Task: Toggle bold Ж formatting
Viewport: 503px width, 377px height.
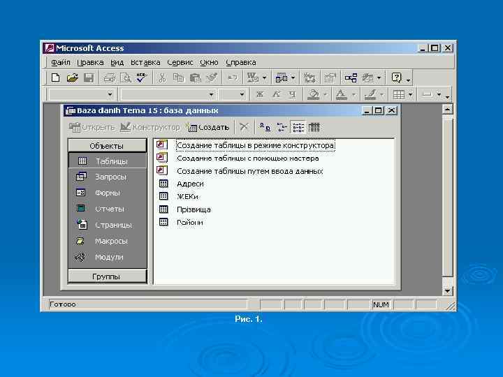Action: point(260,94)
